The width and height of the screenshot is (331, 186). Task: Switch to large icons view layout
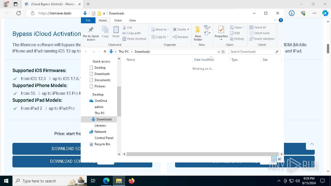280,159
